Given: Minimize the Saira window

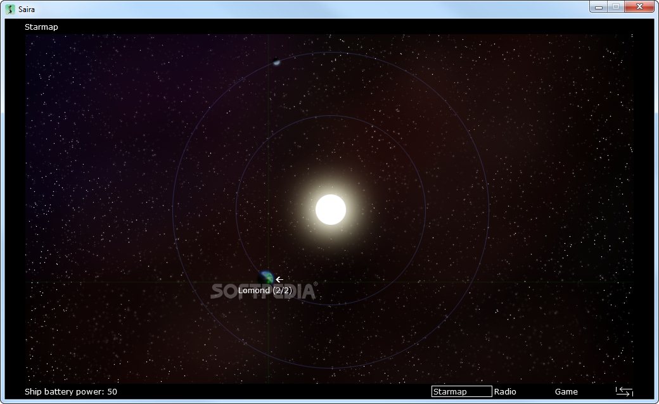Looking at the screenshot, I should coord(598,7).
